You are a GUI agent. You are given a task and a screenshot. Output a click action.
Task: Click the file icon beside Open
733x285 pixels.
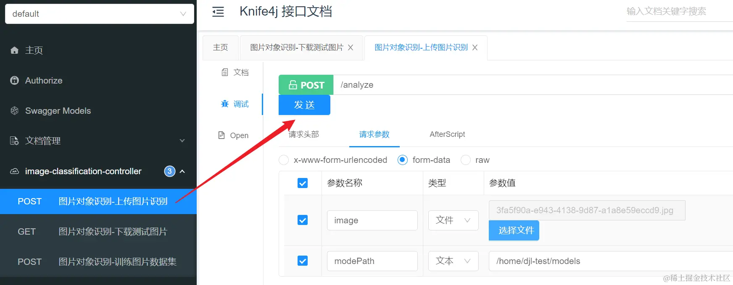[221, 135]
